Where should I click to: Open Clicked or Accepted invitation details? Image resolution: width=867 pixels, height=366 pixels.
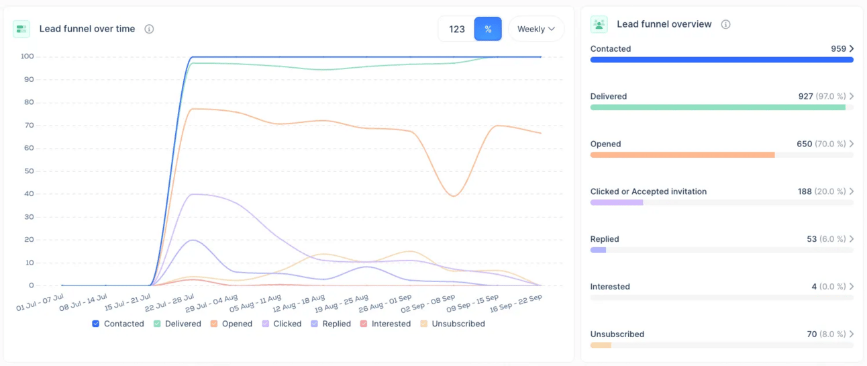tap(852, 191)
